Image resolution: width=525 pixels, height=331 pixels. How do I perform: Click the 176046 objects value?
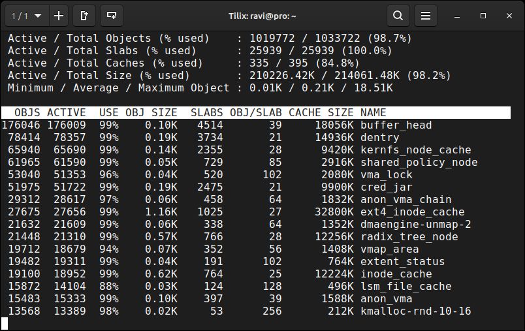coord(21,125)
